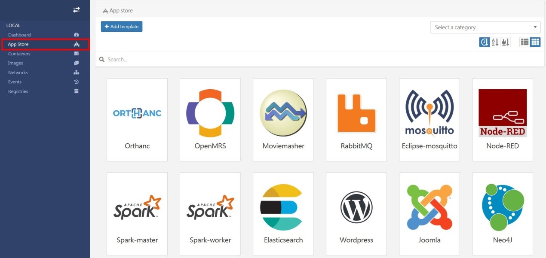Open the Select a category dropdown
Screen dimensions: 546x258
[x=485, y=27]
